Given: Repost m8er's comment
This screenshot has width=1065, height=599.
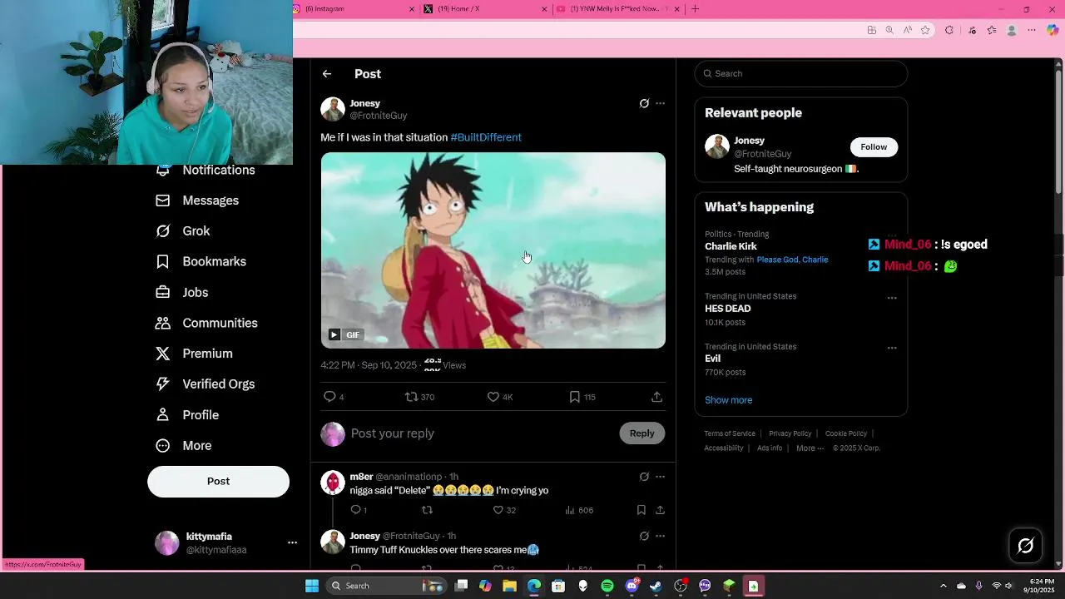Looking at the screenshot, I should point(427,510).
